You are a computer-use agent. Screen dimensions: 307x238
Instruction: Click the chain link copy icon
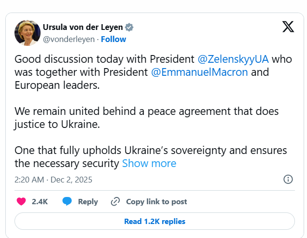[x=115, y=201]
